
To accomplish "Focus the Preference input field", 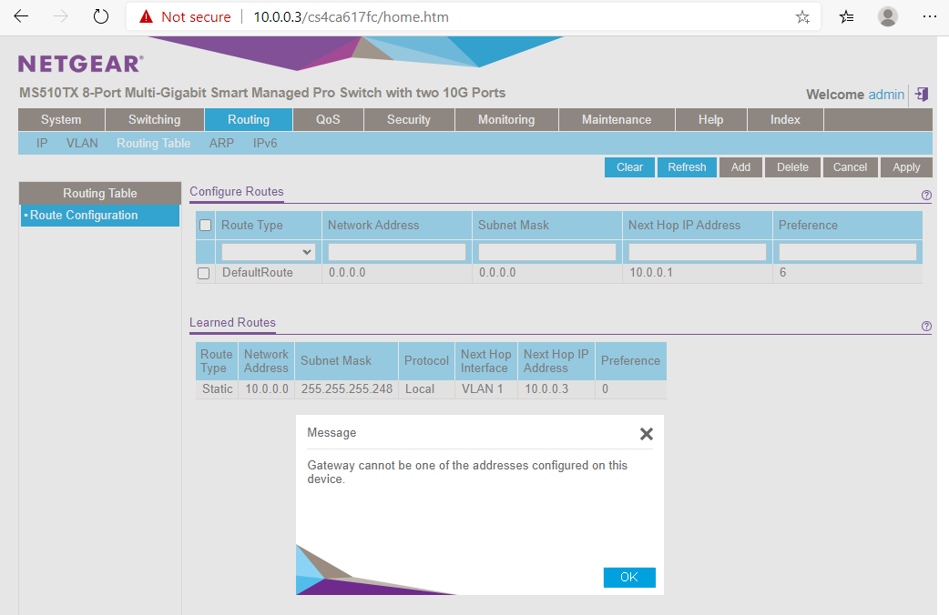I will click(847, 252).
